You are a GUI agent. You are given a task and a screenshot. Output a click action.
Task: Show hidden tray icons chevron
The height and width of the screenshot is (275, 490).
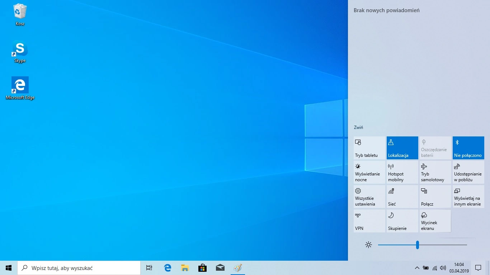point(417,268)
